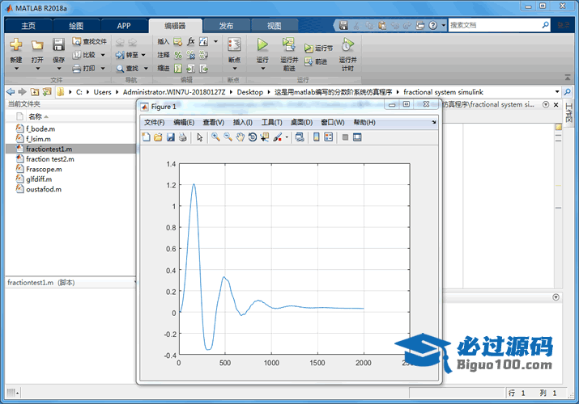Click the 查找文件 find files button
The image size is (579, 404).
[x=90, y=42]
